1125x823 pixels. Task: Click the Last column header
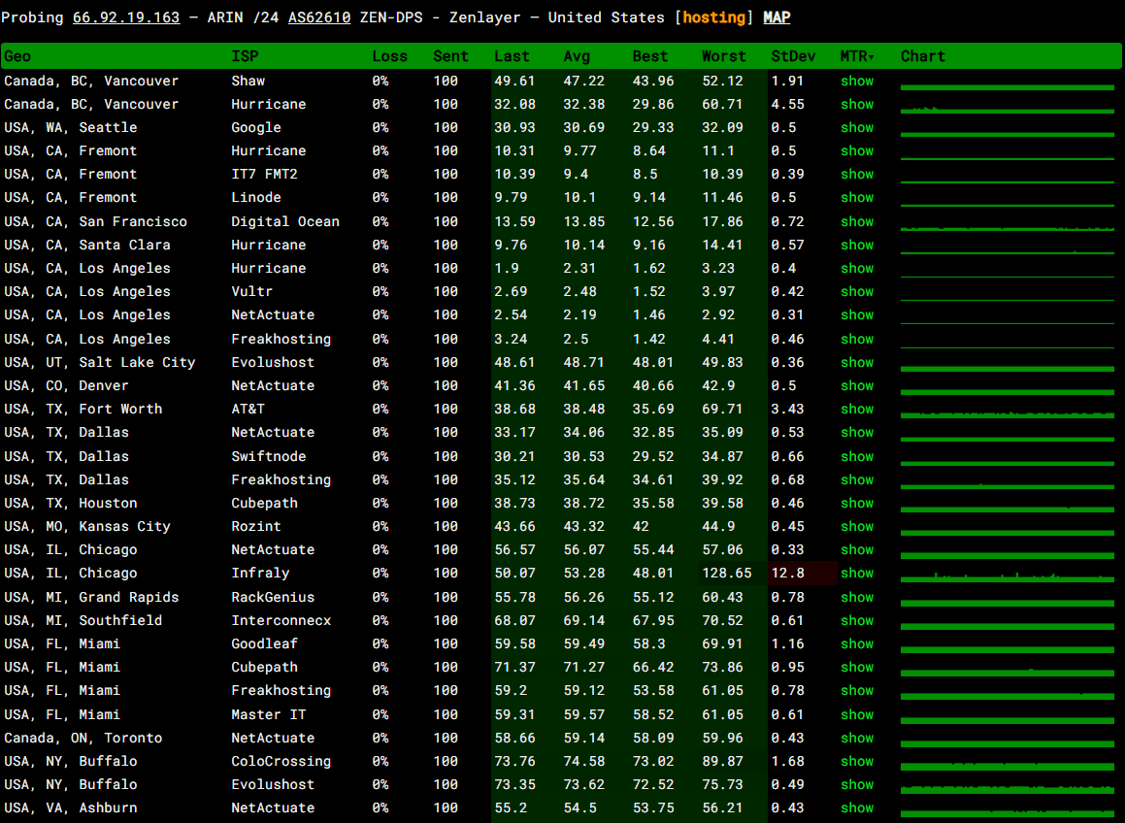[512, 56]
